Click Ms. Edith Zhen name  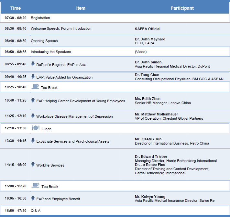point(148,99)
